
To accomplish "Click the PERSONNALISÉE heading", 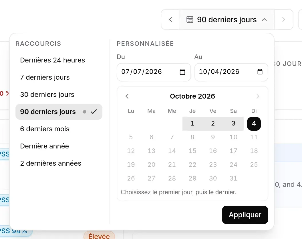I will coord(145,44).
